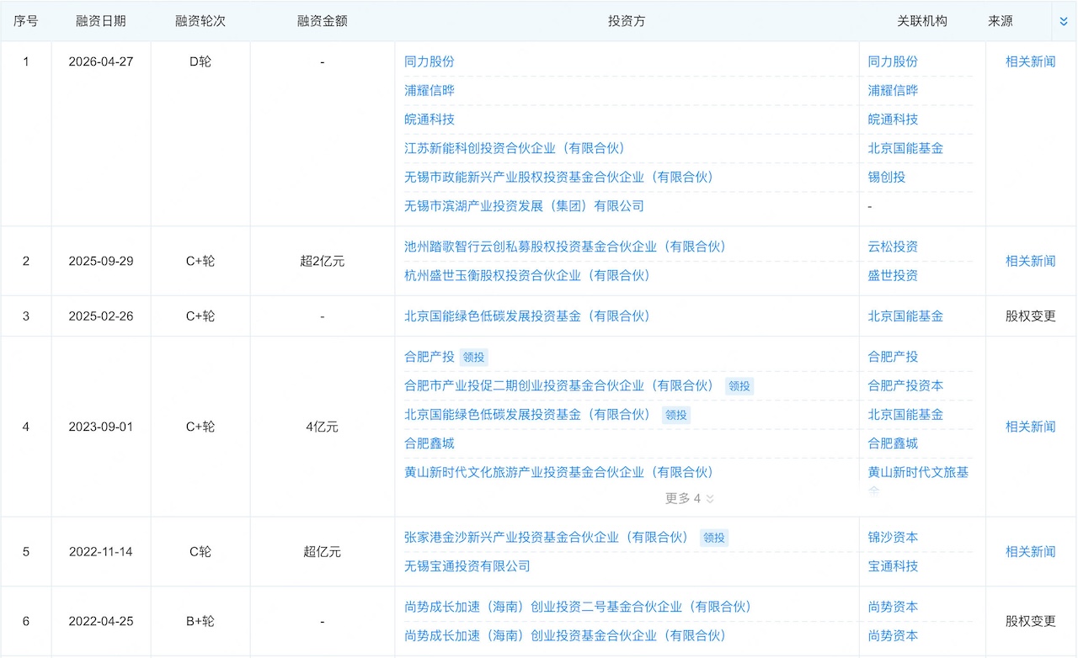1078x658 pixels.
Task: Open 合肥鑫城 in the 关联机构 column
Action: [894, 443]
